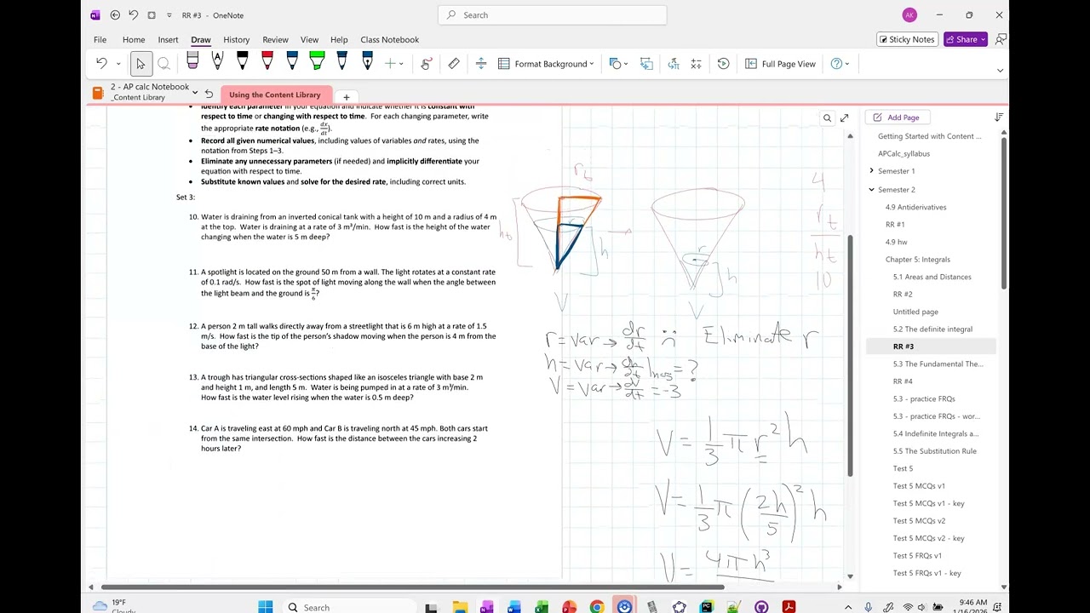Select the Select Objects pointer tool
Screen dimensions: 1090x613
[x=141, y=64]
